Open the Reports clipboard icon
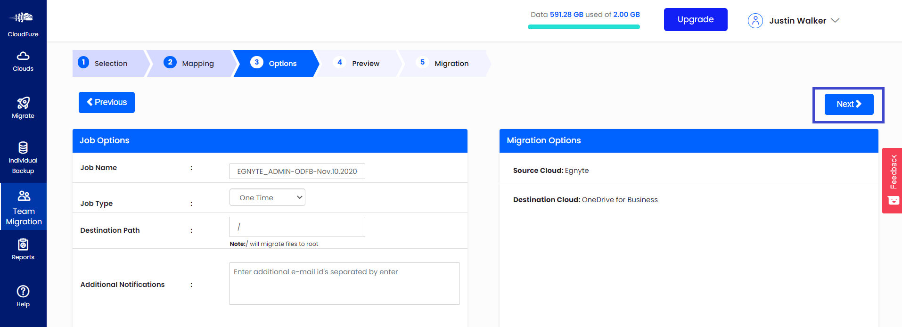The image size is (902, 327). point(23,245)
